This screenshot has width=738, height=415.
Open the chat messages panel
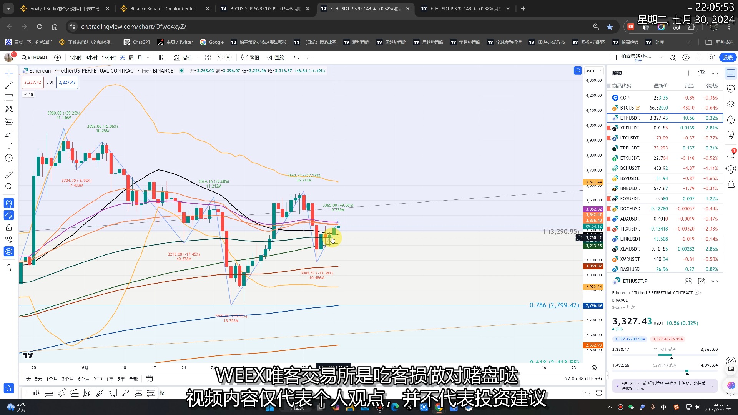point(731,154)
